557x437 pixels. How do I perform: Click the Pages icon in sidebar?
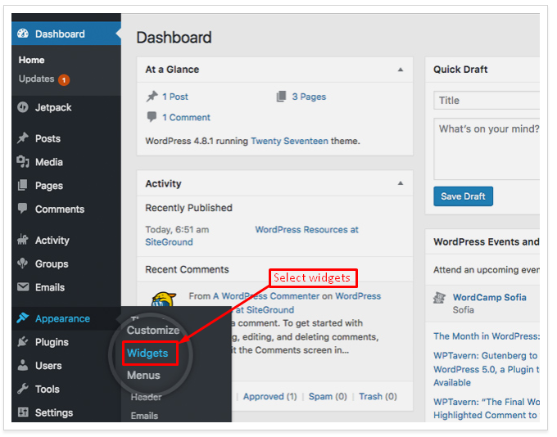coord(23,185)
